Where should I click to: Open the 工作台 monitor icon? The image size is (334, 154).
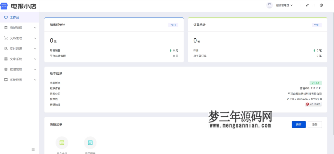(x=6, y=18)
